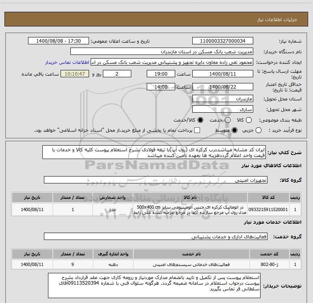Click the استان محل تحویل field مازندران
The image size is (313, 303).
click(223, 99)
